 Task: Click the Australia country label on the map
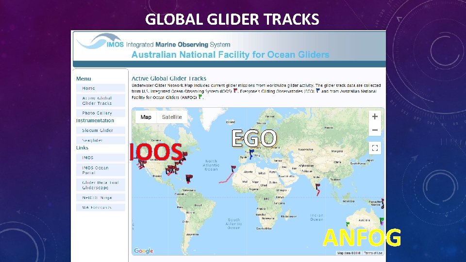pyautogui.click(x=364, y=220)
